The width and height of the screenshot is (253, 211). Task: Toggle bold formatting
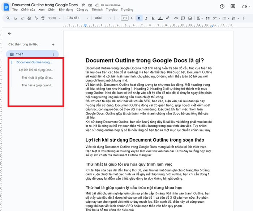(x=139, y=18)
